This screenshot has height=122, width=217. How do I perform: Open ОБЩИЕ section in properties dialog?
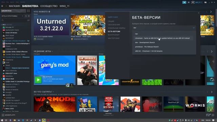111,21
